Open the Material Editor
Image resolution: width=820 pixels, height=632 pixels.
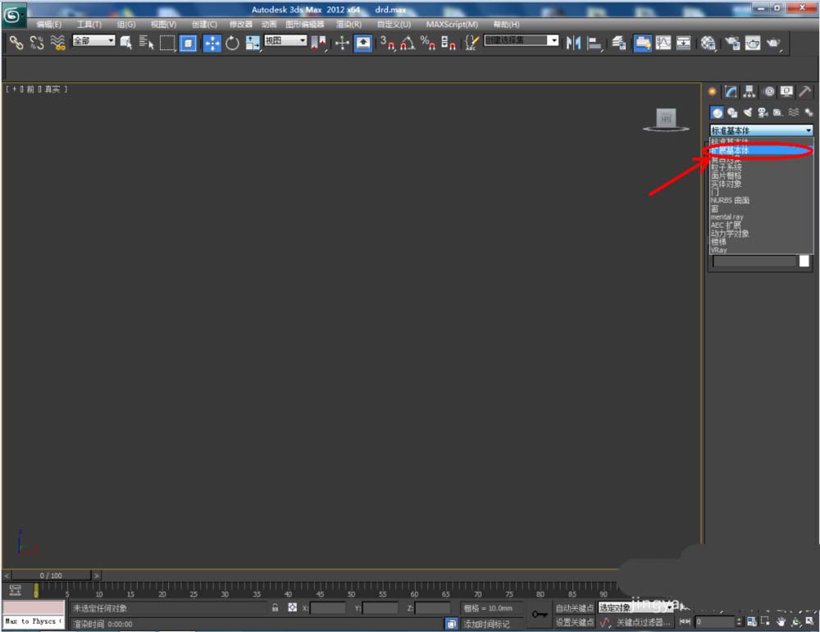point(708,43)
